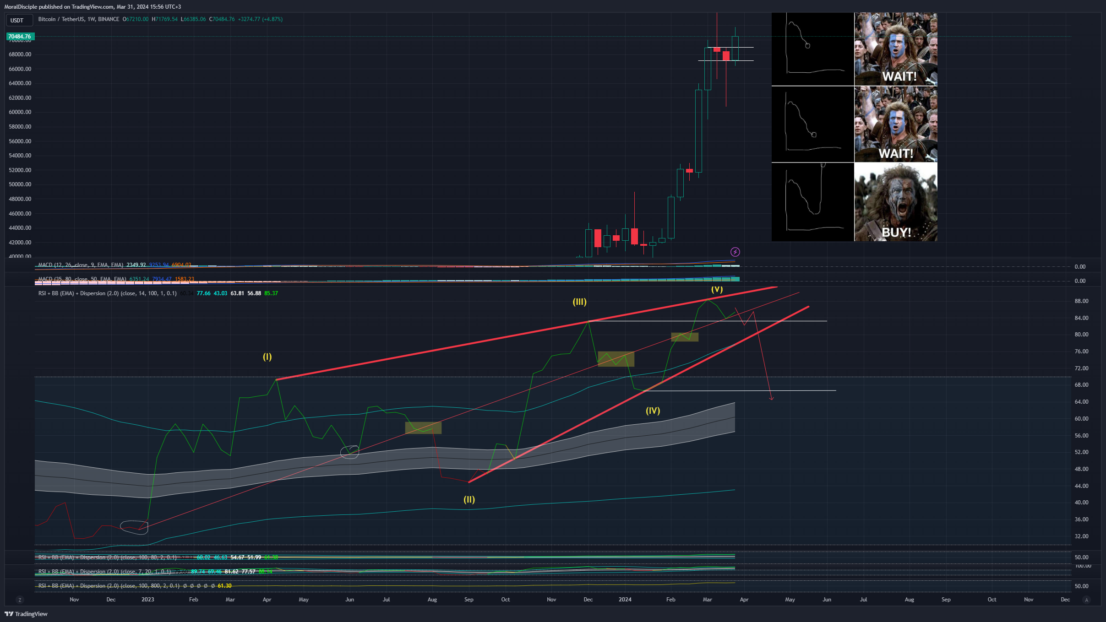Select the MACD (35, 80, close, 50) legend
The image size is (1106, 622).
click(x=82, y=279)
